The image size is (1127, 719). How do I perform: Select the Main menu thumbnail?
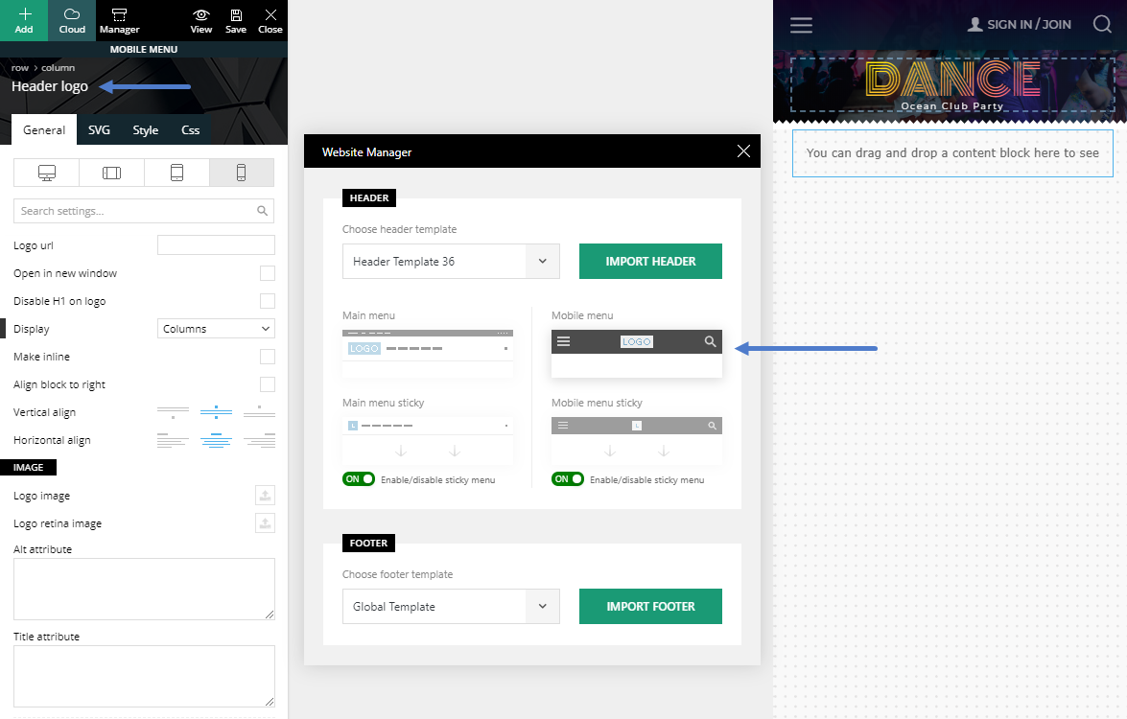coord(428,354)
